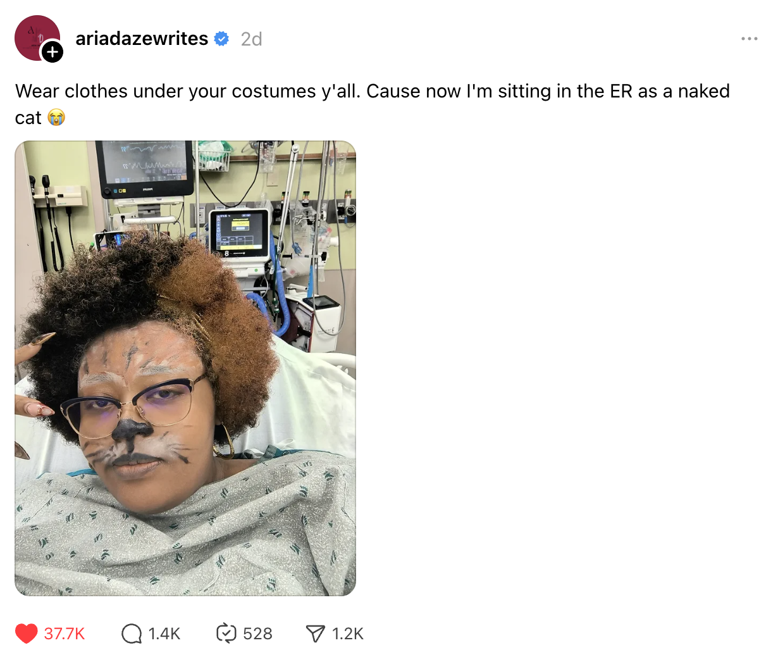View the 528 reposts count

pyautogui.click(x=257, y=634)
